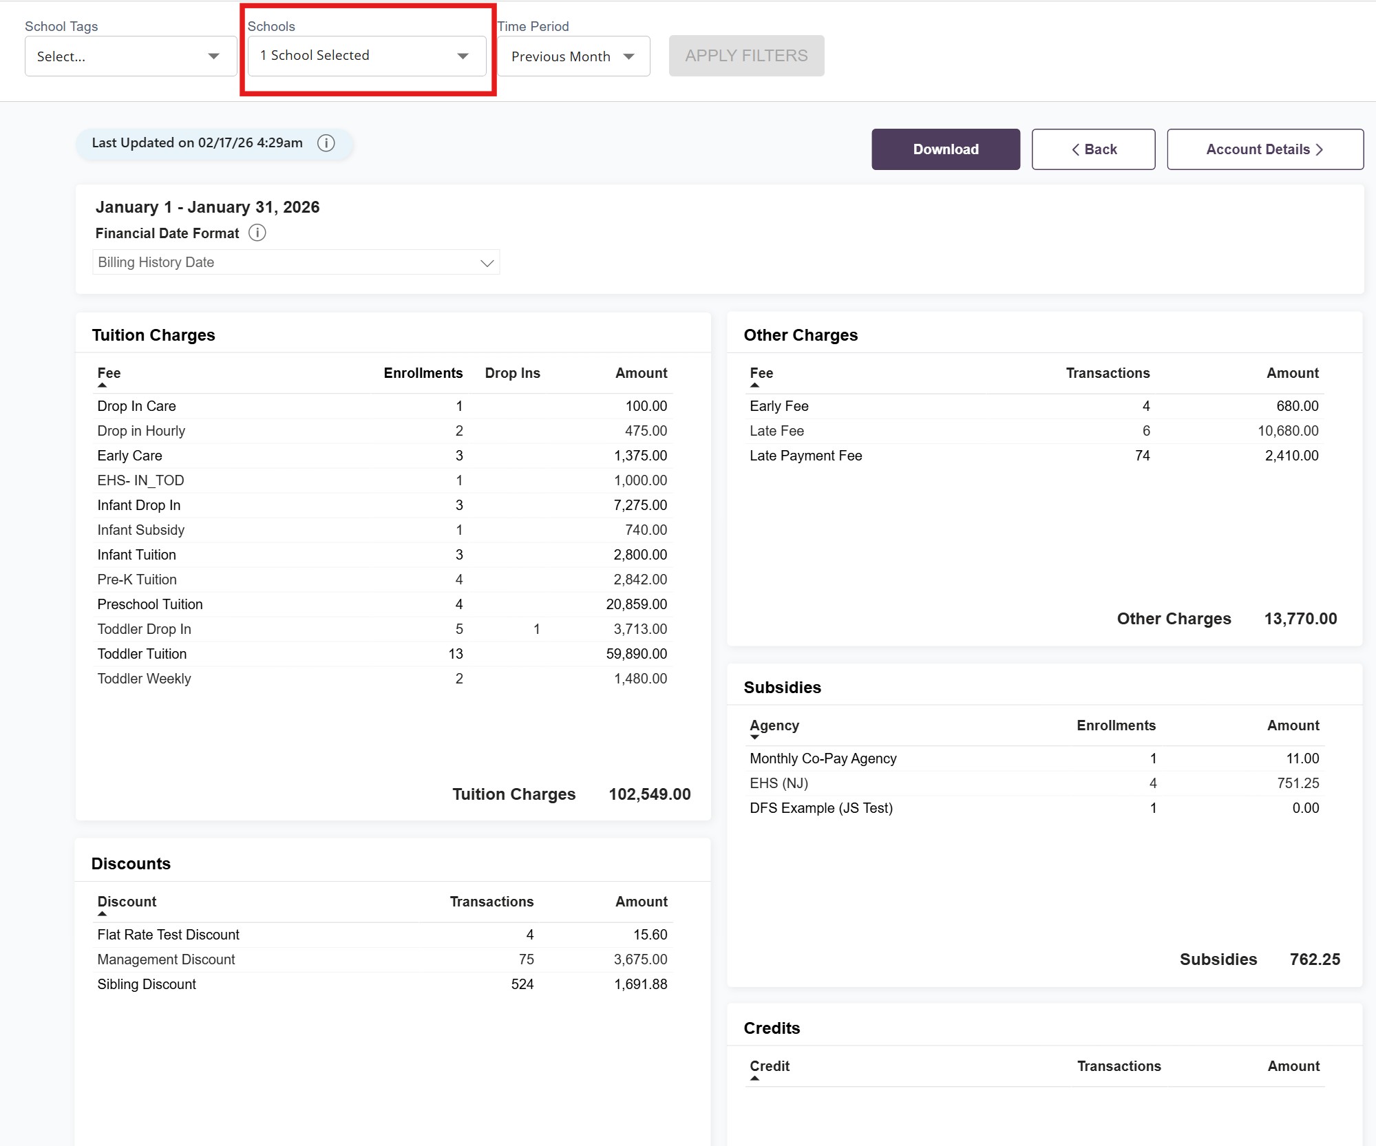
Task: Click sort arrow under Agency column header
Action: point(754,737)
